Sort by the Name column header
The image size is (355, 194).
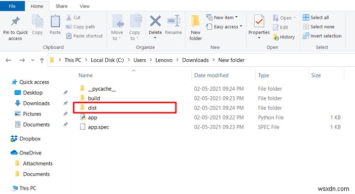86,75
